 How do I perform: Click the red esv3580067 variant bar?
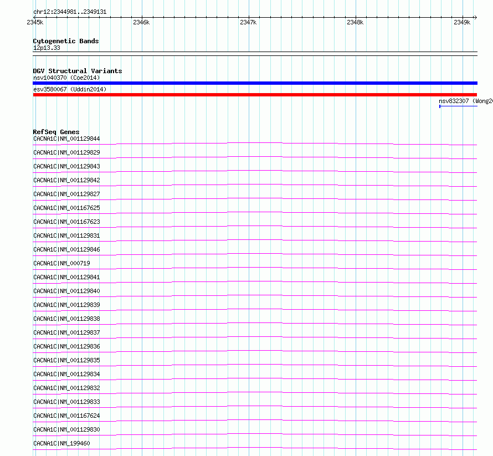click(x=255, y=95)
